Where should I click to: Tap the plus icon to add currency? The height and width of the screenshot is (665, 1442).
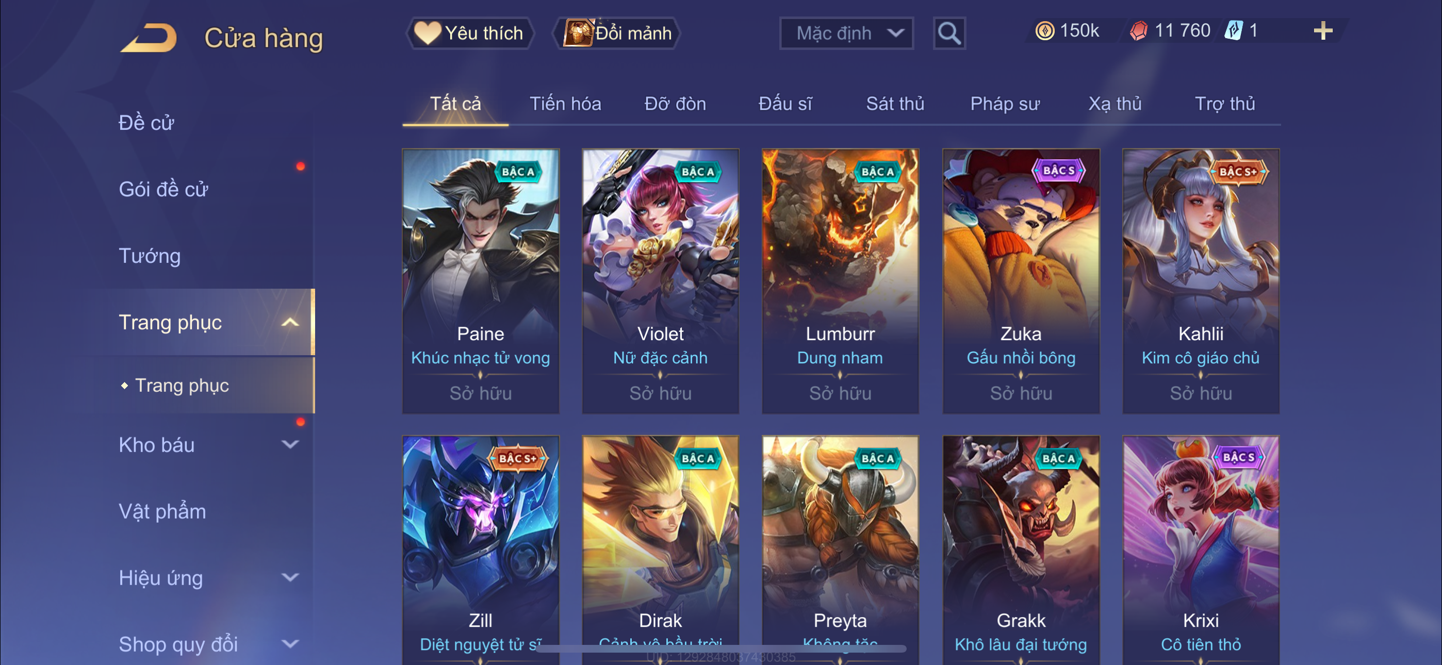[x=1323, y=31]
